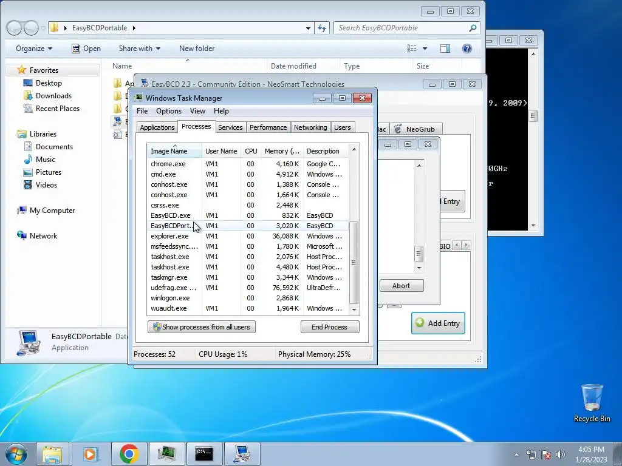Open the view options dropdown arrow
Screen dimensions: 622x466
[x=425, y=49]
